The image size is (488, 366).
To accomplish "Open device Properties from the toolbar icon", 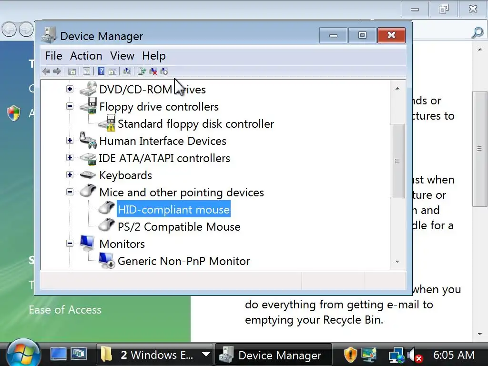I will click(x=87, y=71).
